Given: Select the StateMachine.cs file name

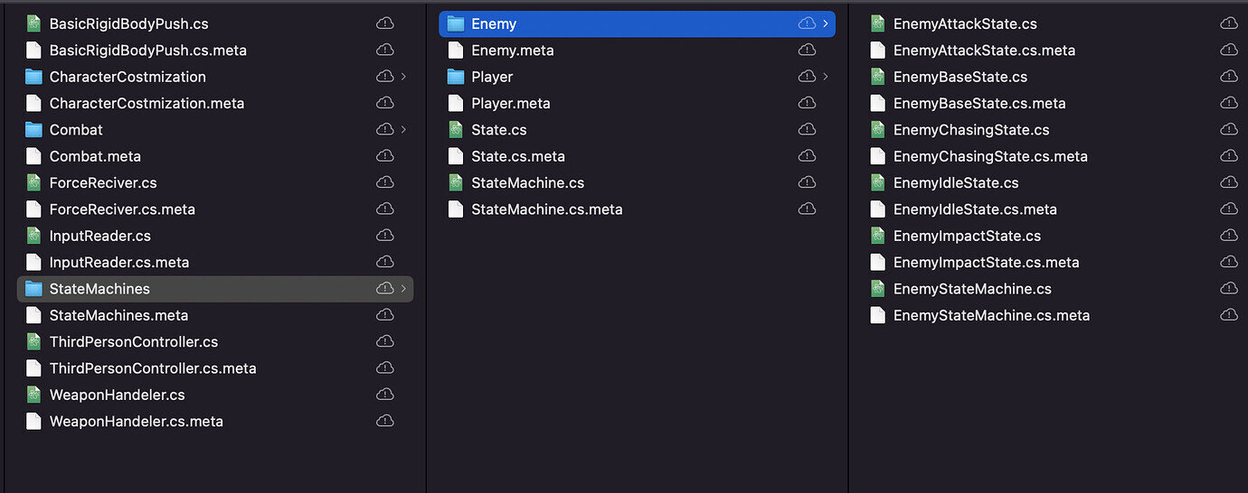Looking at the screenshot, I should tap(528, 183).
